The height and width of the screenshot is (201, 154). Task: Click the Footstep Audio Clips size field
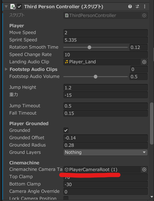tap(139, 69)
